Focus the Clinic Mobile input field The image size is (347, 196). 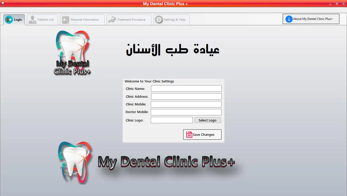pyautogui.click(x=186, y=104)
